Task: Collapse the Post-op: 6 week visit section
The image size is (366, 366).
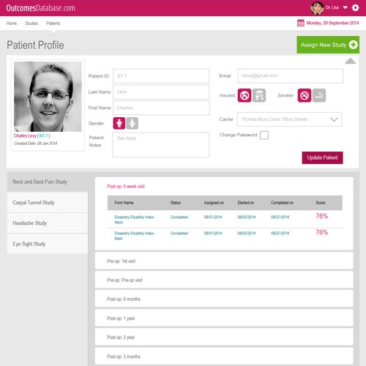Action: [x=126, y=187]
